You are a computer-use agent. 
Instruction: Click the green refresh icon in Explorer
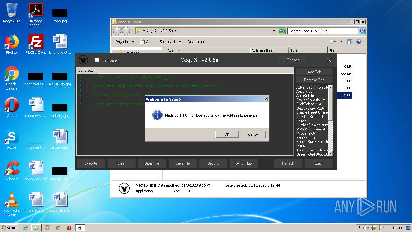(282, 31)
